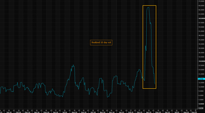Click the Apr 24 month label
205x113 pixels.
tap(37, 112)
